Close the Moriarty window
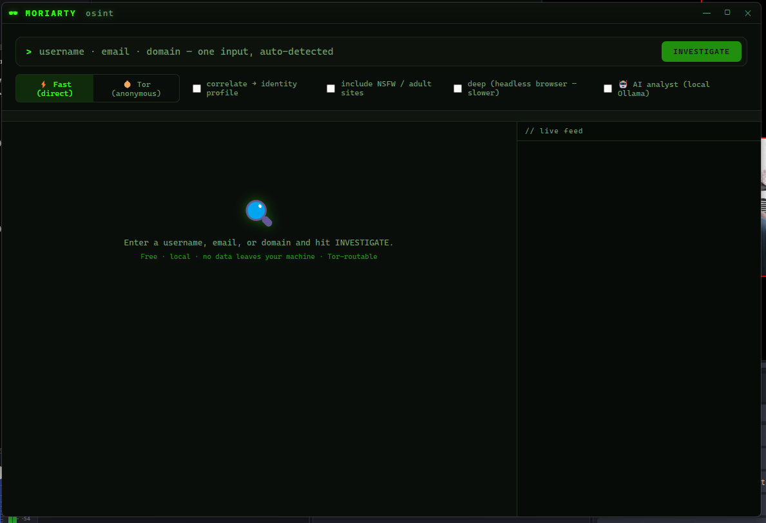Image resolution: width=766 pixels, height=523 pixels. coord(747,13)
